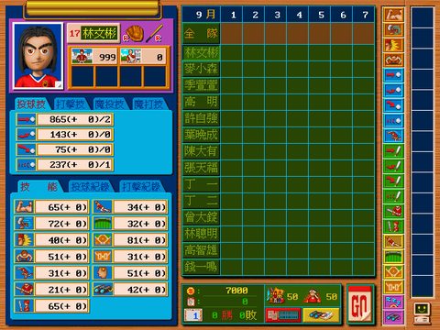Click the smiling computer icon
The height and width of the screenshot is (330, 440).
[x=422, y=313]
